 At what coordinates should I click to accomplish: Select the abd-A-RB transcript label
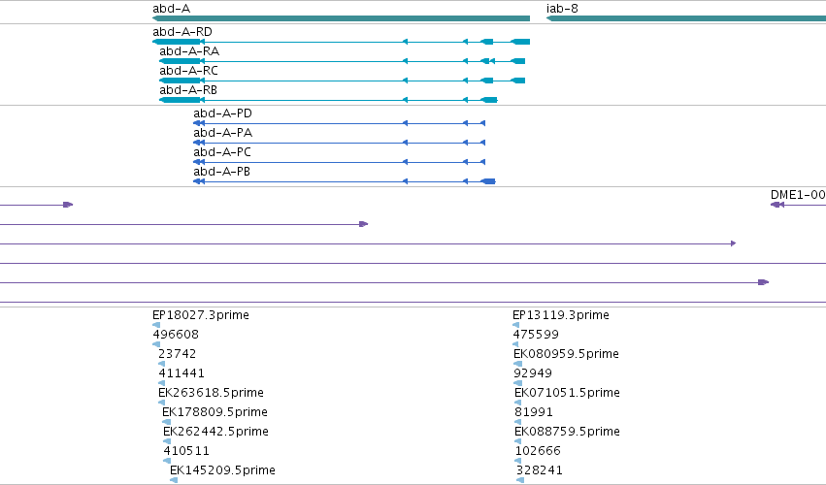pyautogui.click(x=188, y=90)
